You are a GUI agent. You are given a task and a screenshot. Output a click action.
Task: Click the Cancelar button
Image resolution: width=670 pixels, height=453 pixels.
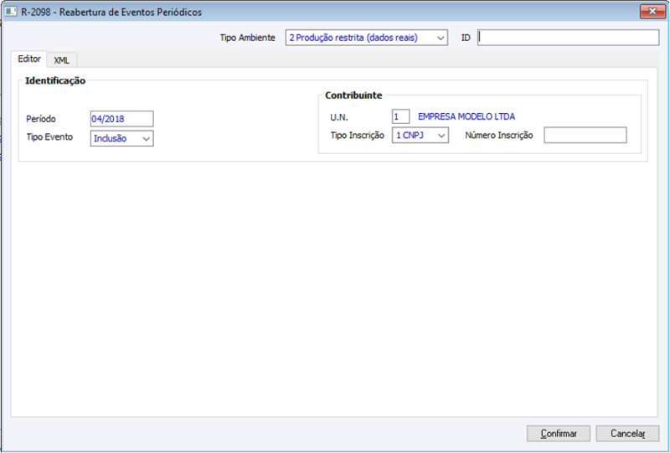(x=627, y=434)
